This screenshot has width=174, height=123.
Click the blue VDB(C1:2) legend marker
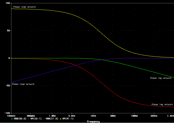coord(44,119)
